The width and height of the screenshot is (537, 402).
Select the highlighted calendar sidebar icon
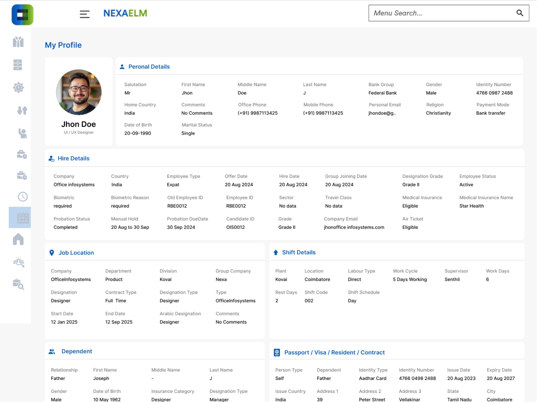point(23,218)
